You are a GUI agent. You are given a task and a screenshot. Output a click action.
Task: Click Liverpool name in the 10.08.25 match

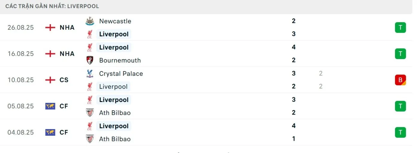(x=113, y=87)
